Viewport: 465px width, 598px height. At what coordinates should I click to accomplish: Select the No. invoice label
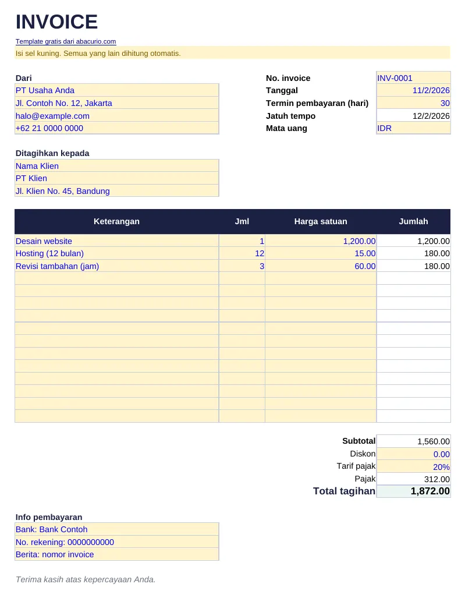coord(288,78)
